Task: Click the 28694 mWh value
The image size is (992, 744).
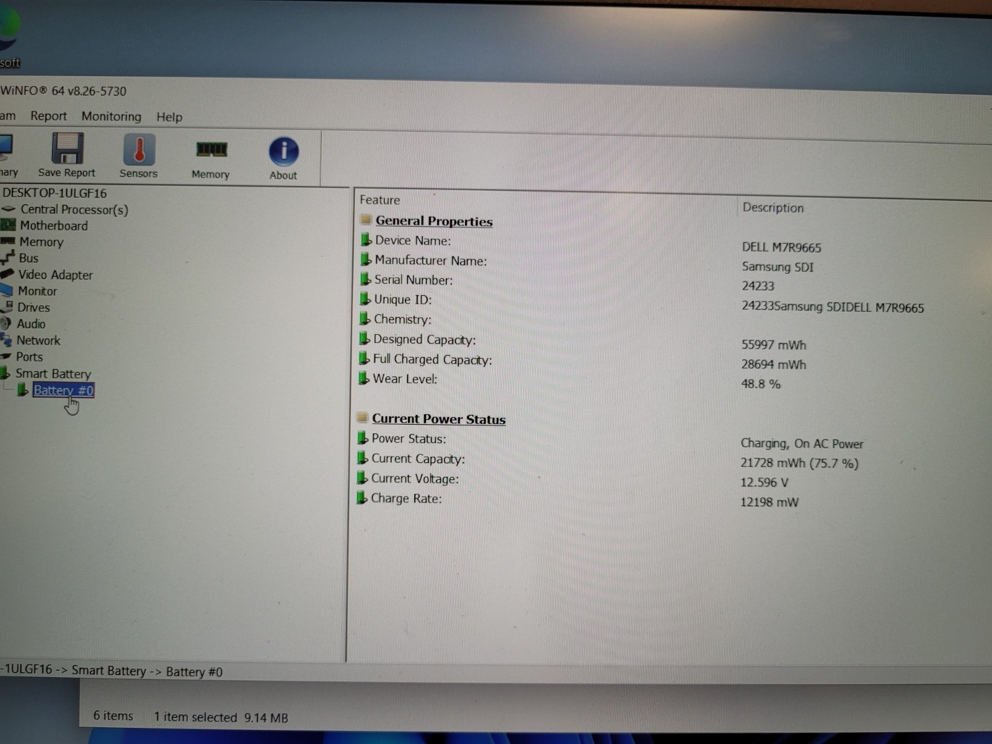Action: tap(774, 365)
